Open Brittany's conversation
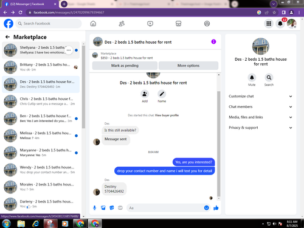 (x=41, y=67)
